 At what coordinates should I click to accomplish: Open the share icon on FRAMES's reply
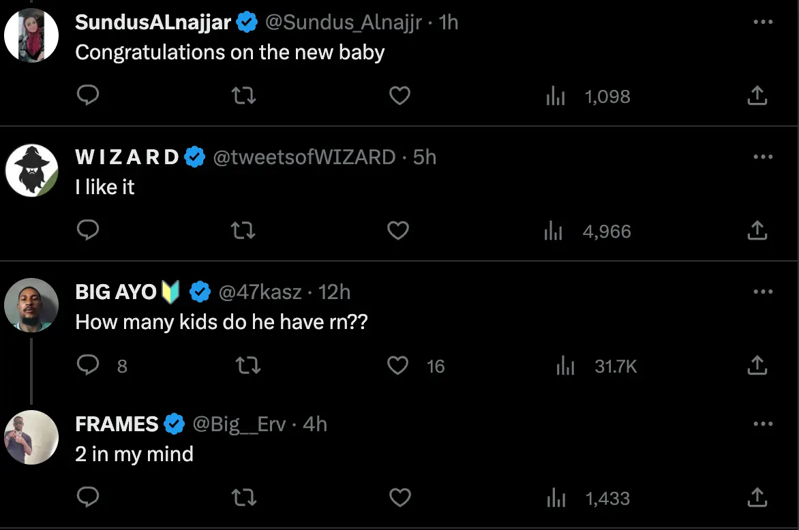tap(757, 497)
